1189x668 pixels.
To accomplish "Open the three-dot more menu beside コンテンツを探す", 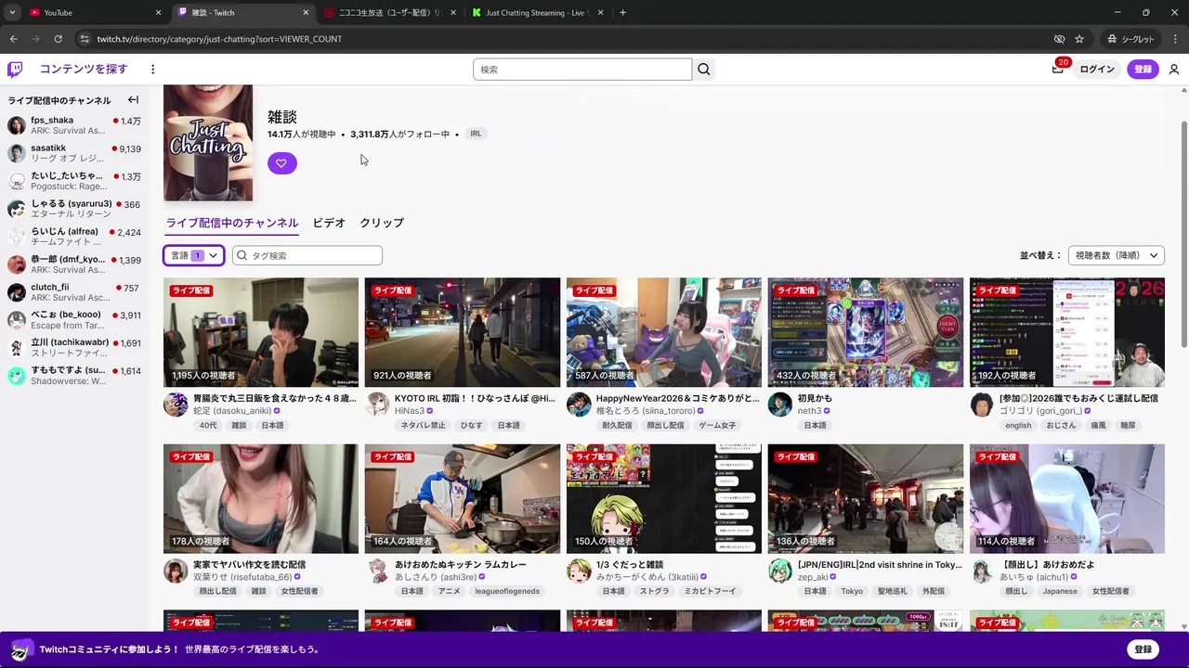I will coord(152,69).
